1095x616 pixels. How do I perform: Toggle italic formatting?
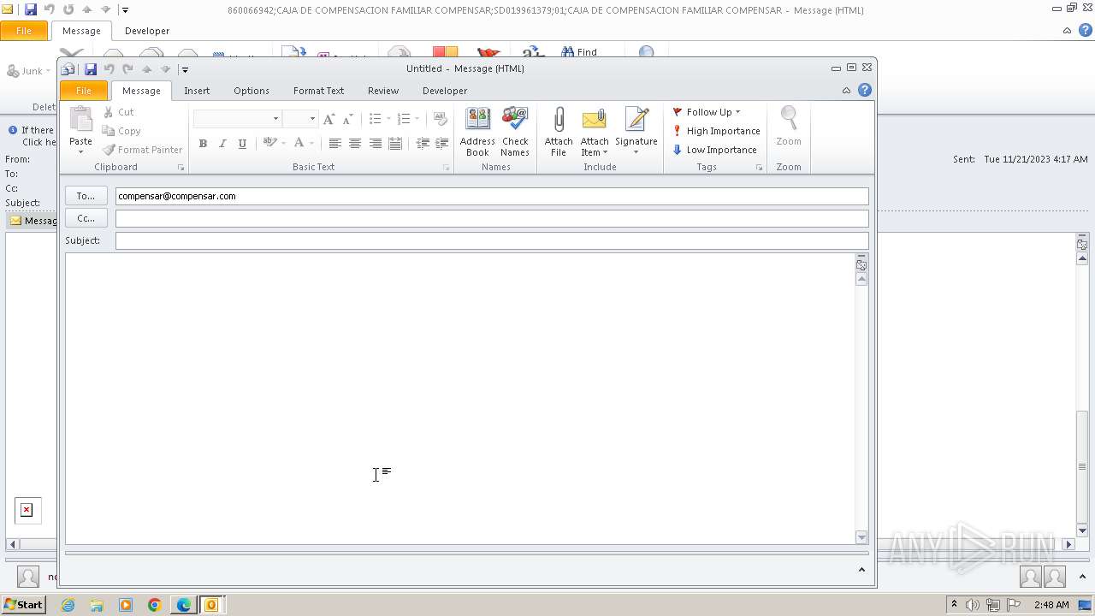click(222, 144)
